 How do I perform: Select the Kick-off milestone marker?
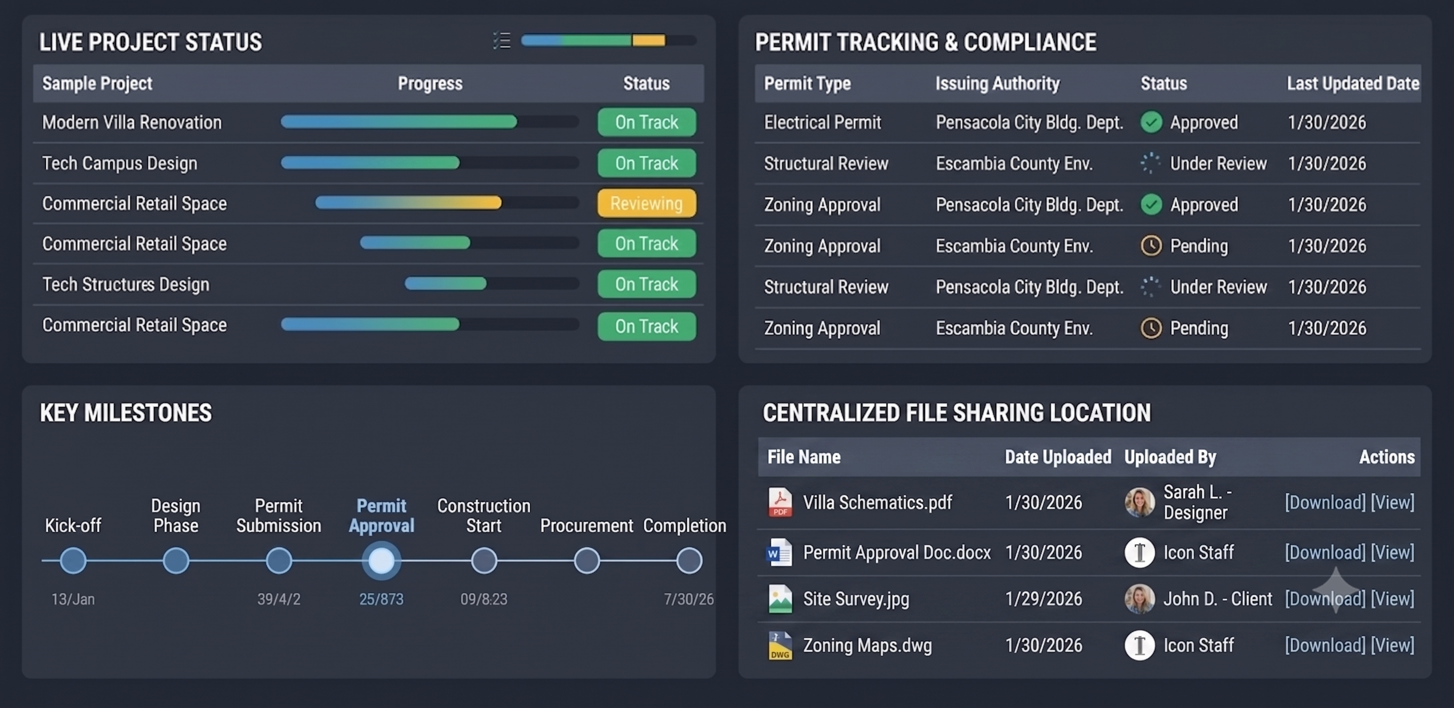73,560
